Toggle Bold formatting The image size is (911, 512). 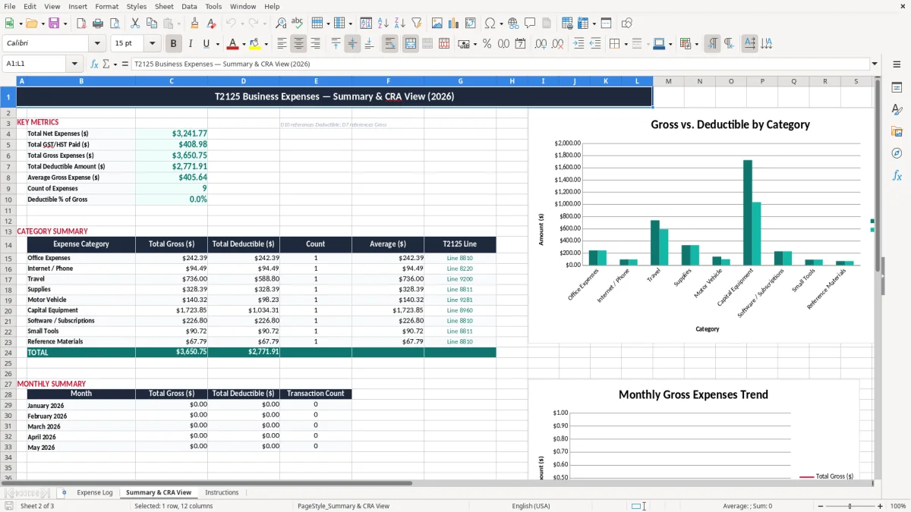coord(174,44)
